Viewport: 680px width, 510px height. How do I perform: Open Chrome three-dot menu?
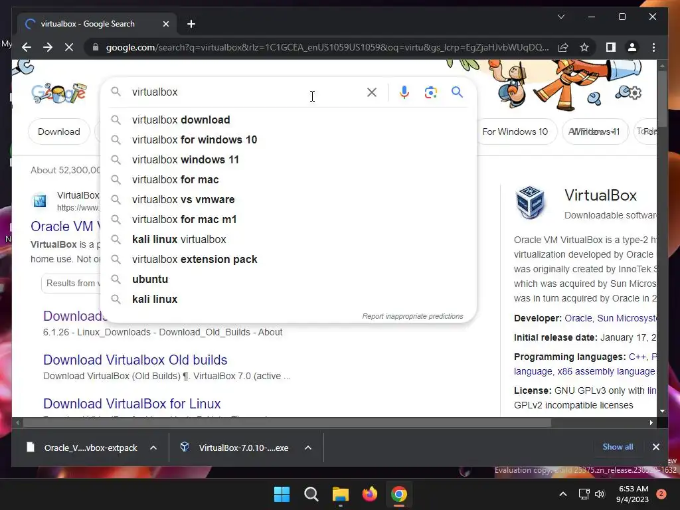653,47
